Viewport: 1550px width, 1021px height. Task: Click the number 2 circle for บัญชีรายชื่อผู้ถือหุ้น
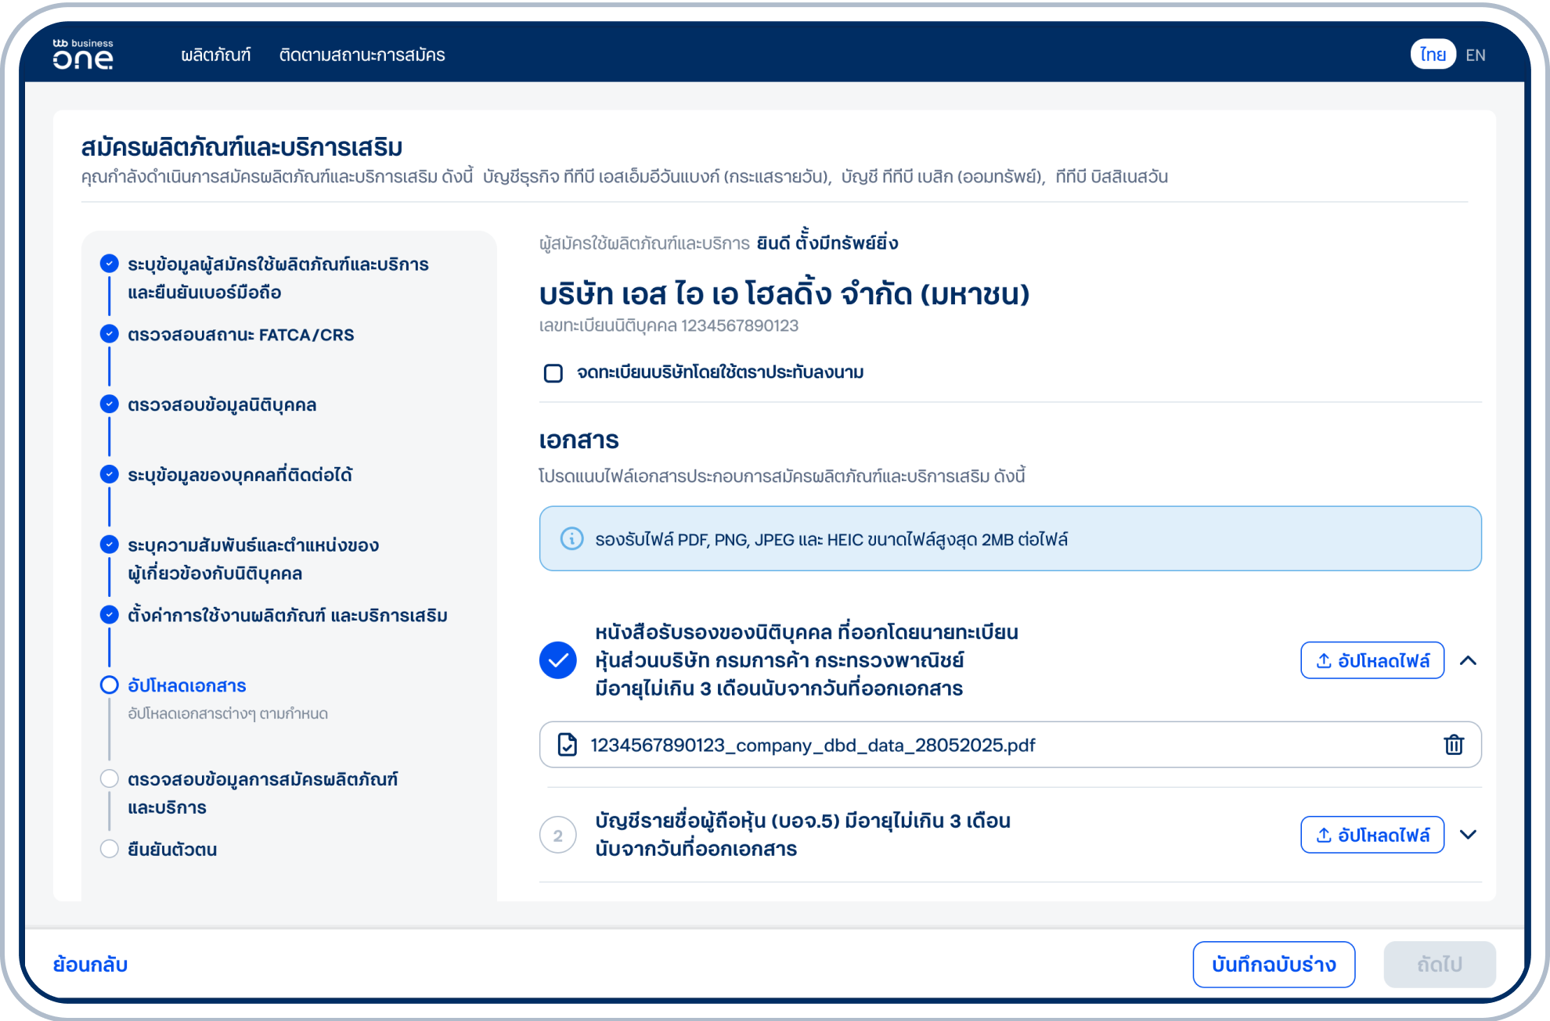tap(558, 835)
